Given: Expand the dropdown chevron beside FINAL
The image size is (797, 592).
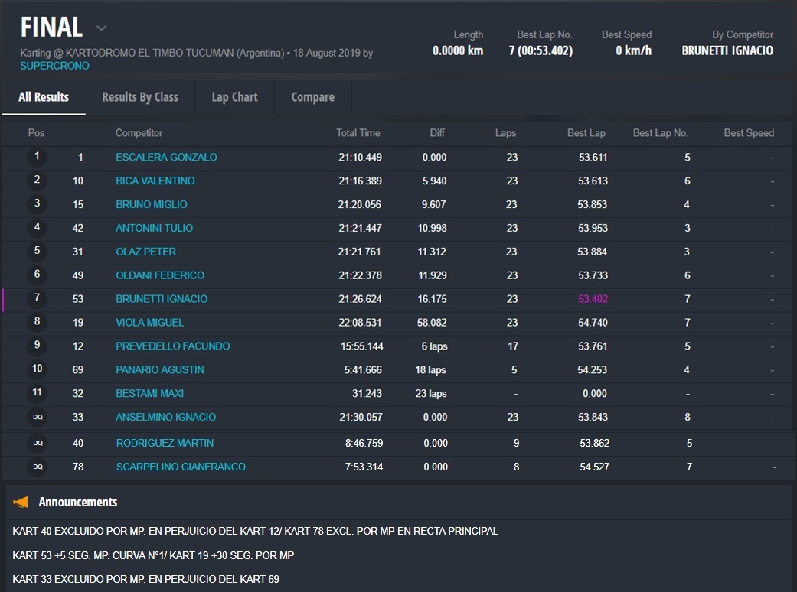Looking at the screenshot, I should coord(101,28).
